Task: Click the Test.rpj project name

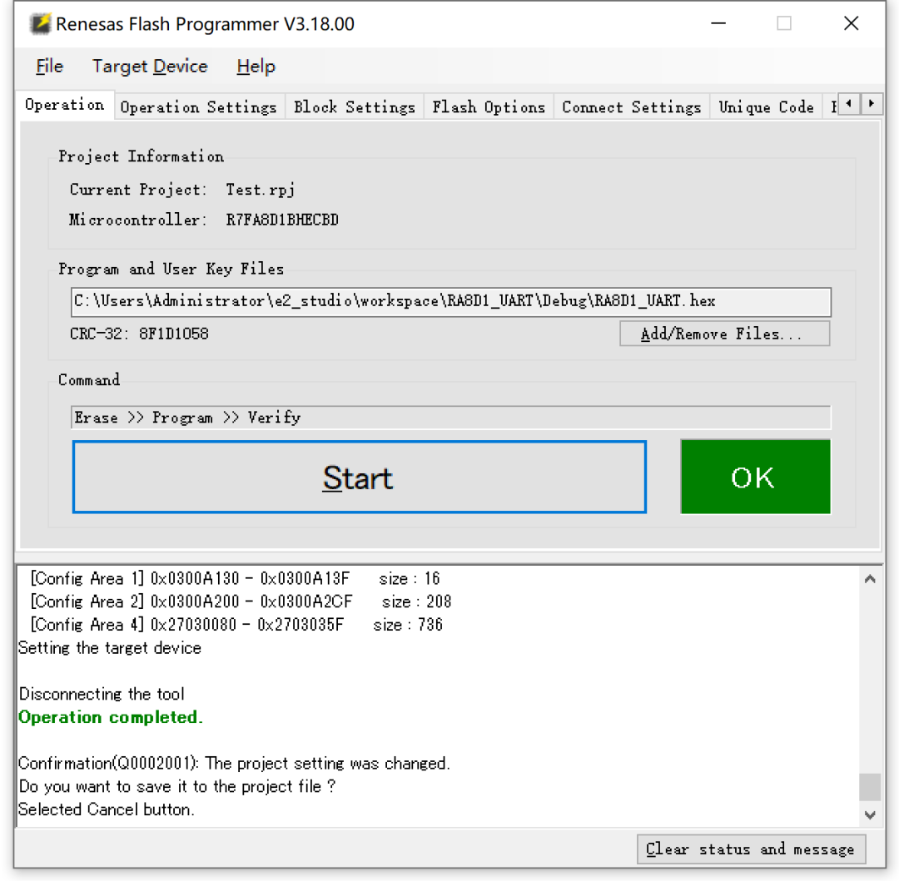Action: pos(261,190)
